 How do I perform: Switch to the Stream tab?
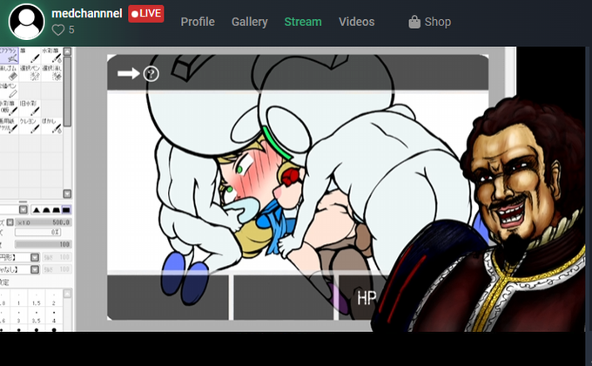coord(303,22)
